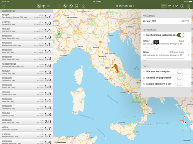Viewport: 193px width, 144px height.
Task: Open Macerata Pieve Torina 2.0 event
Action: pos(27,121)
